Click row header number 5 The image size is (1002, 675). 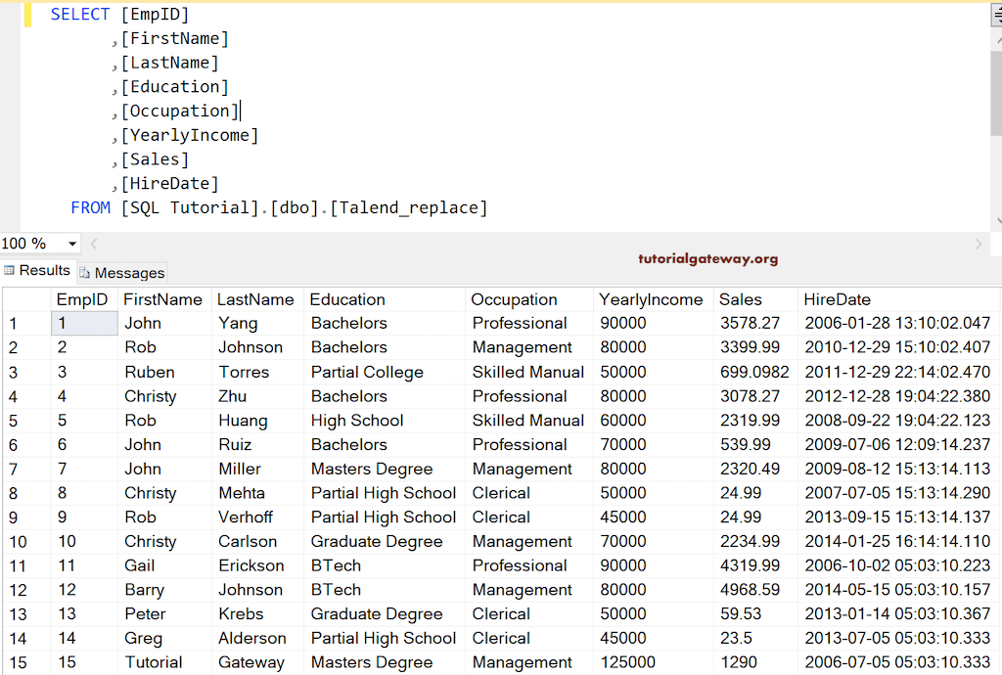coord(26,420)
